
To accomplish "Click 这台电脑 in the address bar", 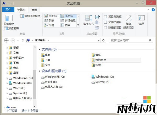I will 40,40.
